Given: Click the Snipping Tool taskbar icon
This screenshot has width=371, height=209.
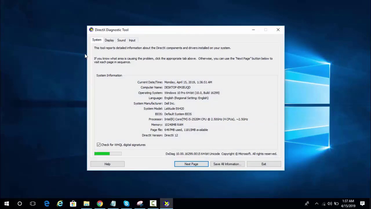Looking at the screenshot, I should pyautogui.click(x=140, y=204).
